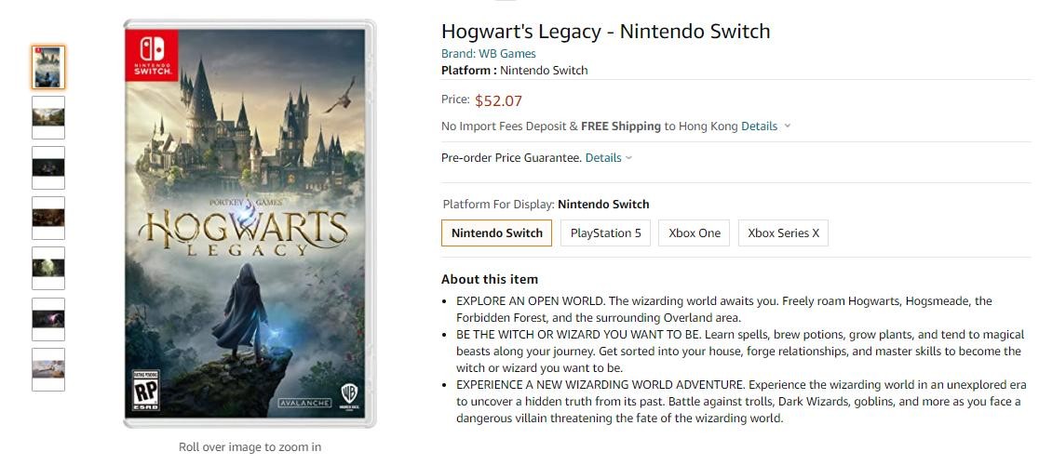Open shipping Details link for Hong Kong
The image size is (1039, 465).
759,126
